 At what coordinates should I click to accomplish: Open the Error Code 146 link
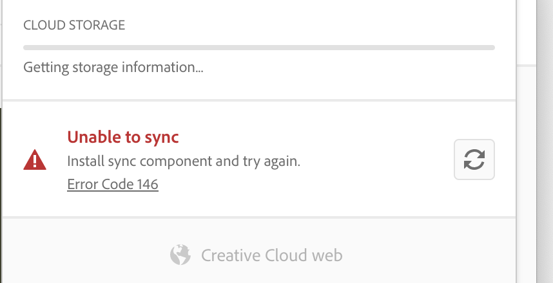[113, 185]
